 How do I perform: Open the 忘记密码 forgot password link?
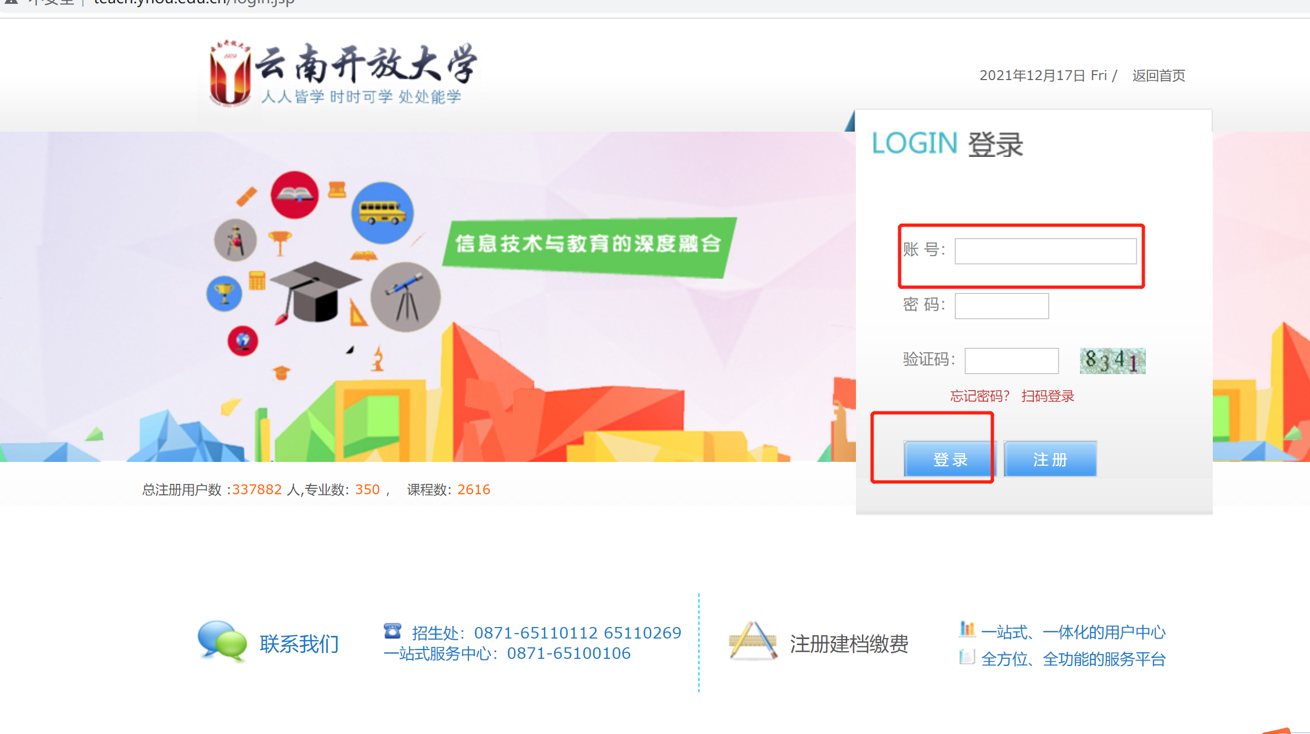tap(979, 396)
